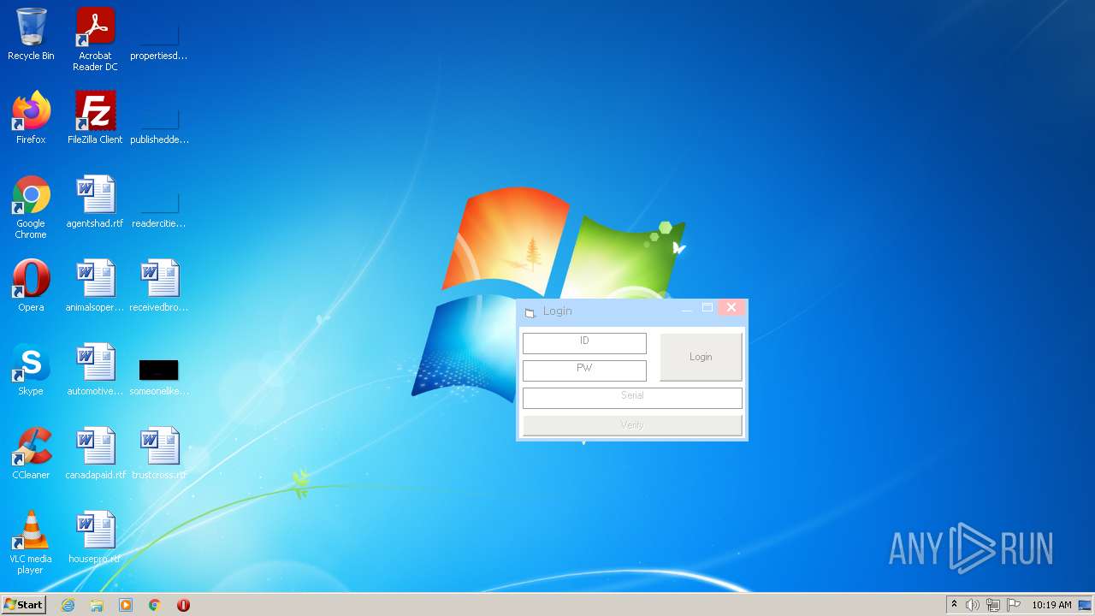Select the Google Chrome desktop shortcut
This screenshot has height=616, width=1095.
click(31, 207)
